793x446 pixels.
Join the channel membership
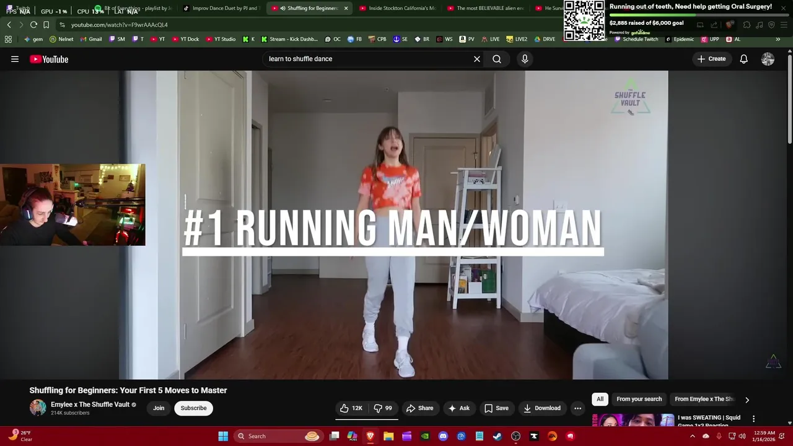point(159,408)
